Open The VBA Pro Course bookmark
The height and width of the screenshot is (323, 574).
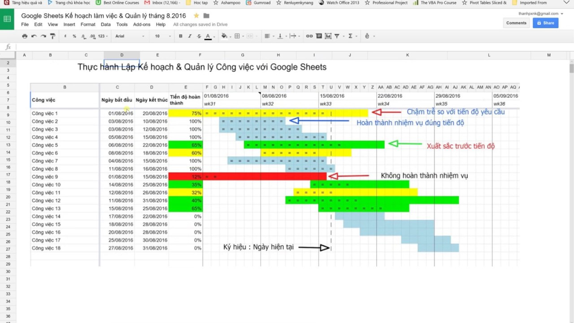pos(435,3)
